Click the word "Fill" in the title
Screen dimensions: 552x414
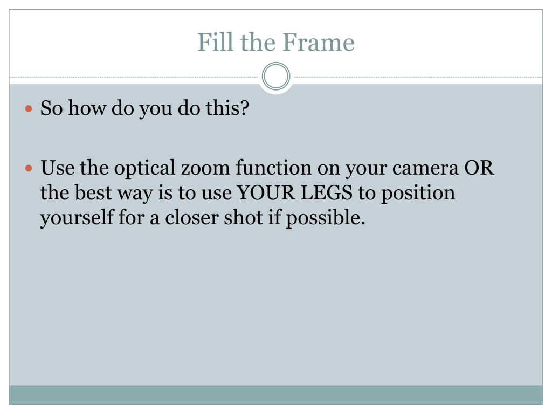tap(215, 43)
